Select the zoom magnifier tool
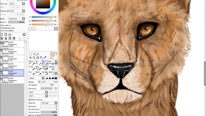206x116 pixels. pos(34,58)
